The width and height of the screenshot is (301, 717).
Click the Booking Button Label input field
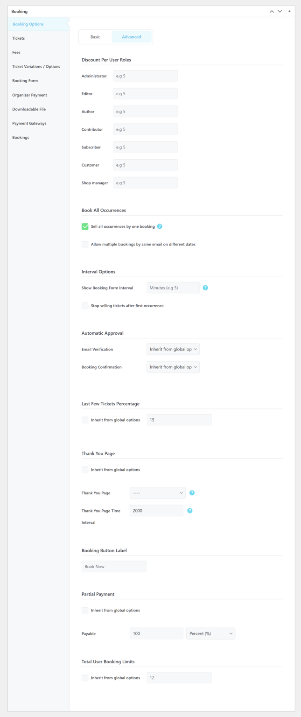click(114, 566)
